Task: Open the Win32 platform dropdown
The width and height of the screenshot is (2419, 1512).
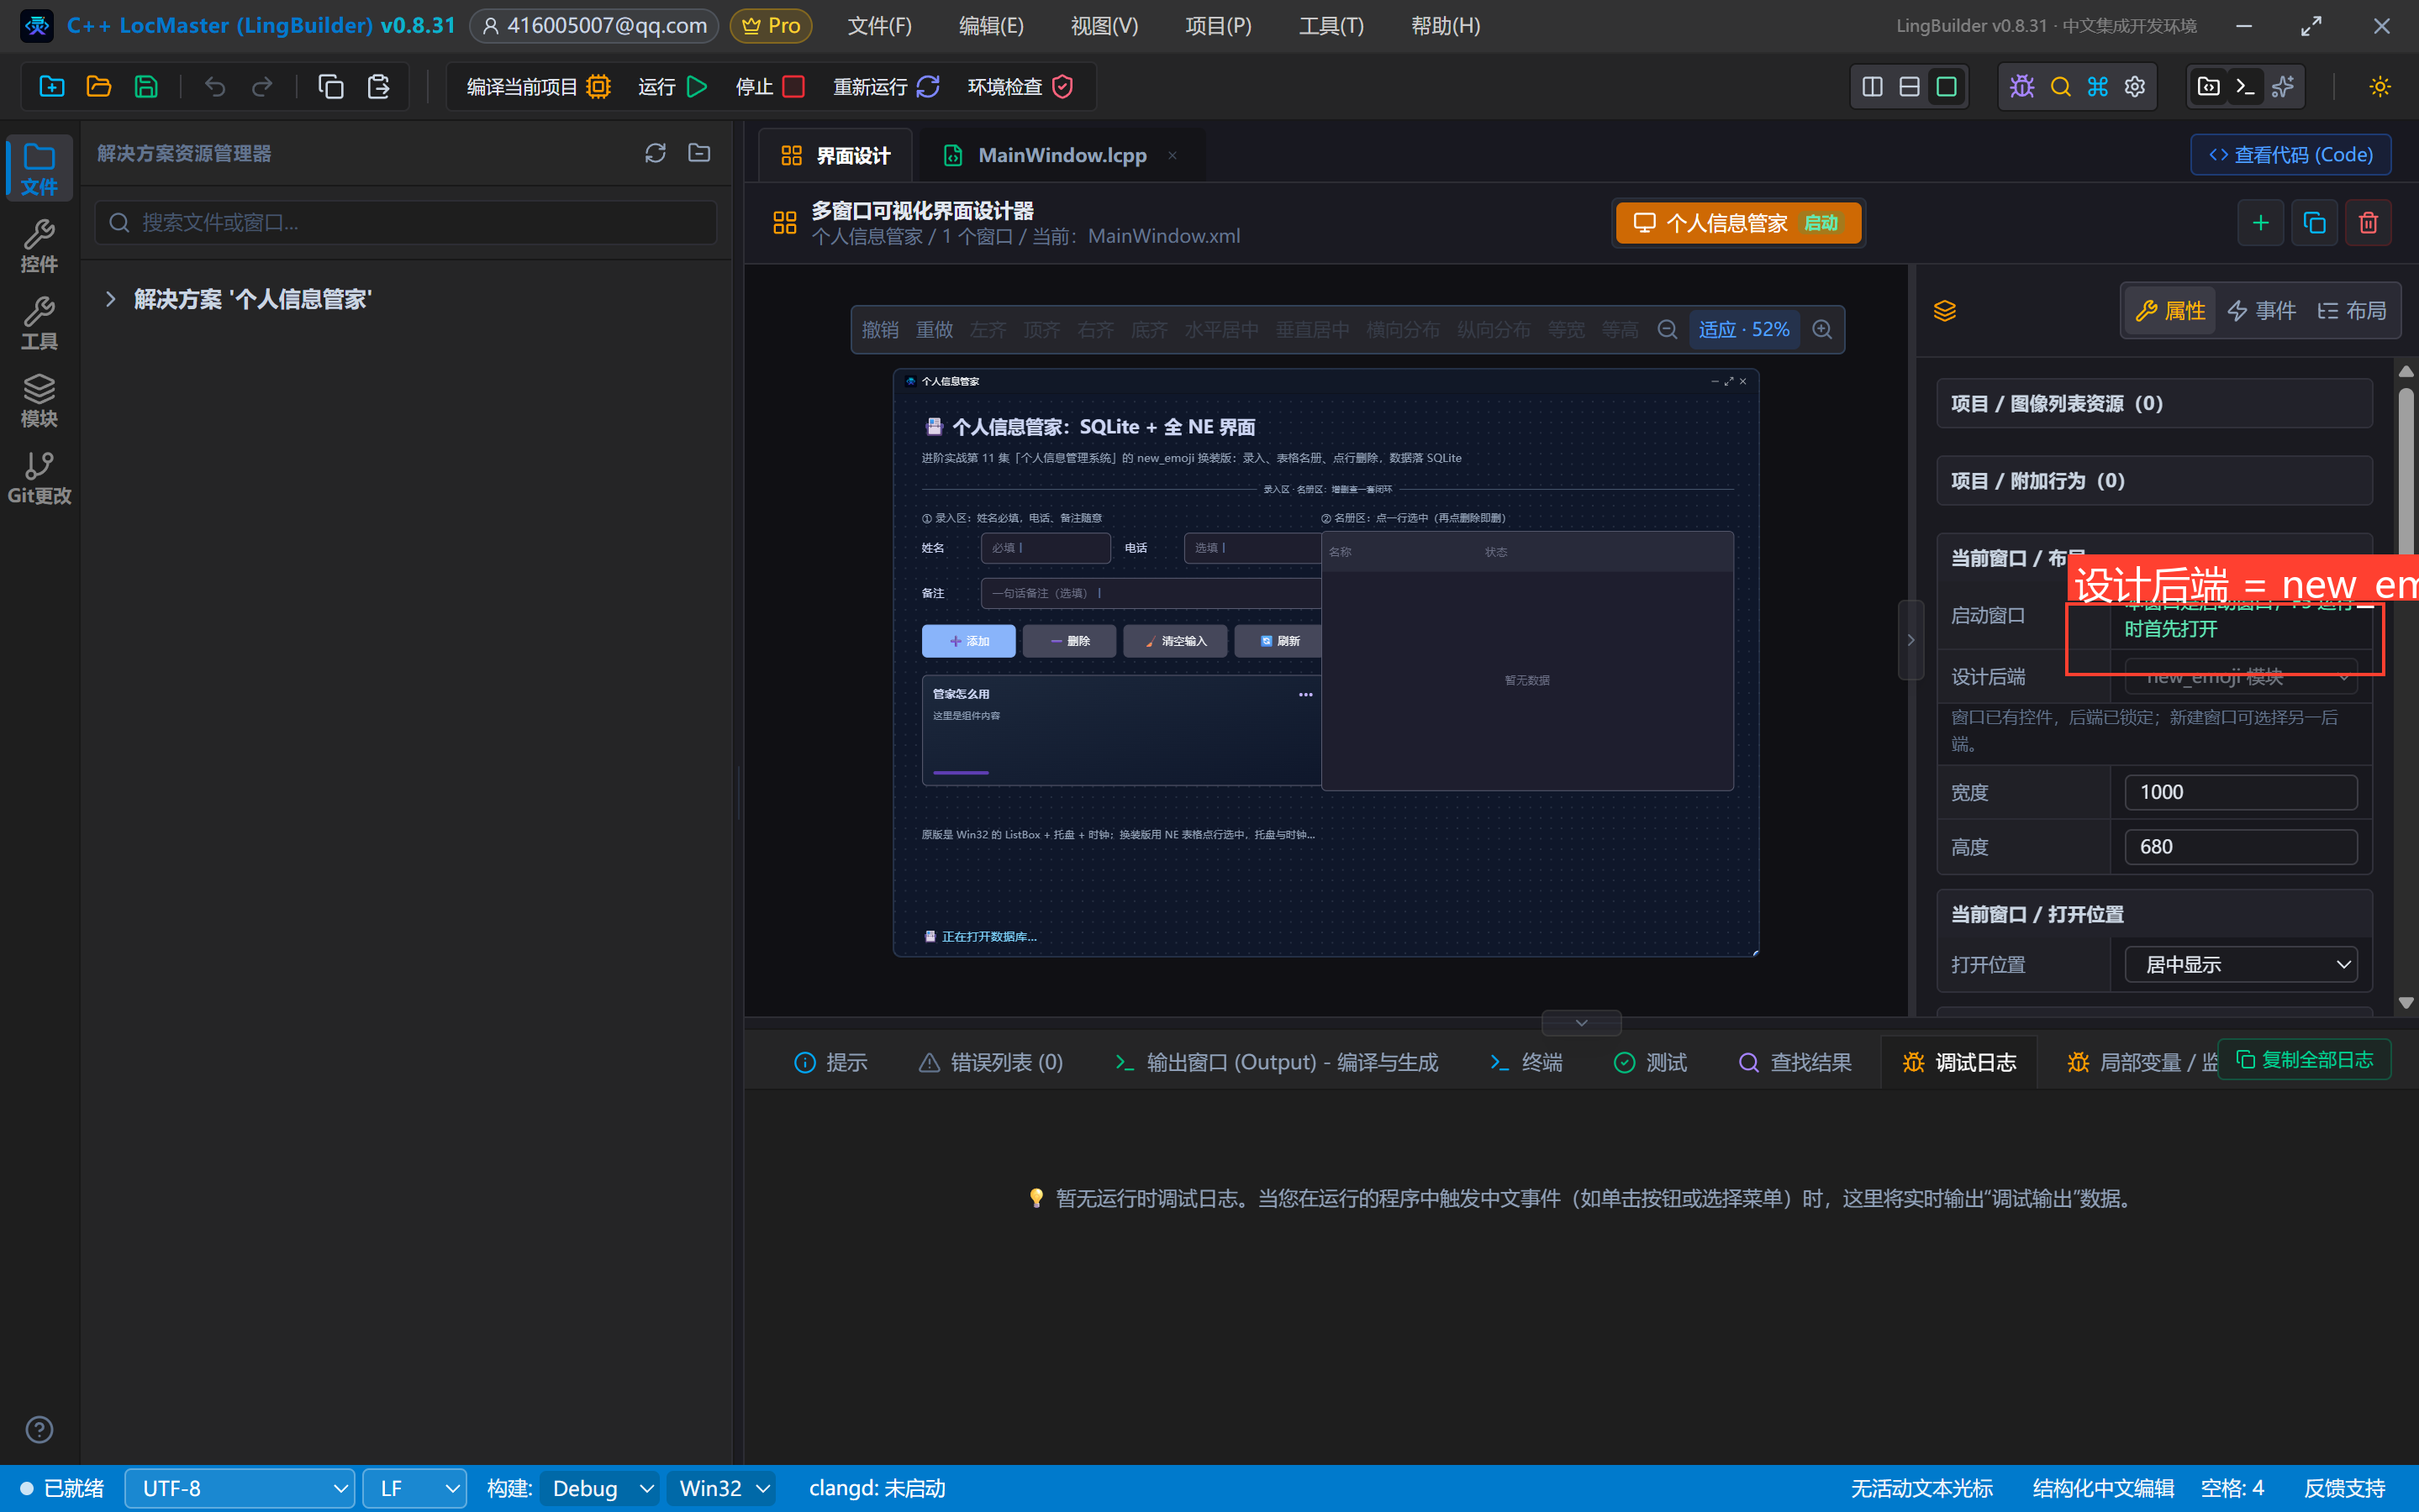Action: (722, 1488)
